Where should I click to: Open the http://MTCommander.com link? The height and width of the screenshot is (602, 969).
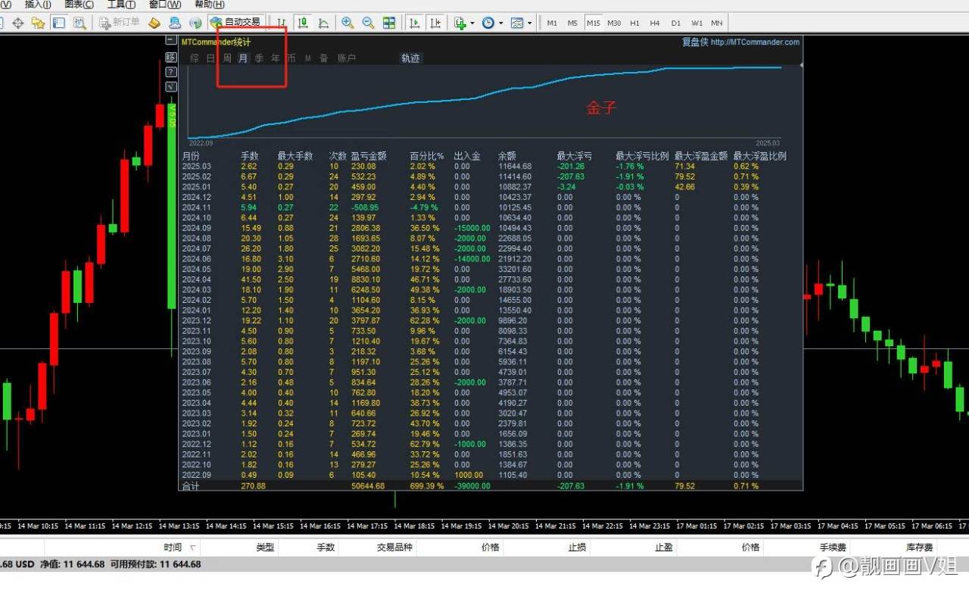pyautogui.click(x=755, y=42)
